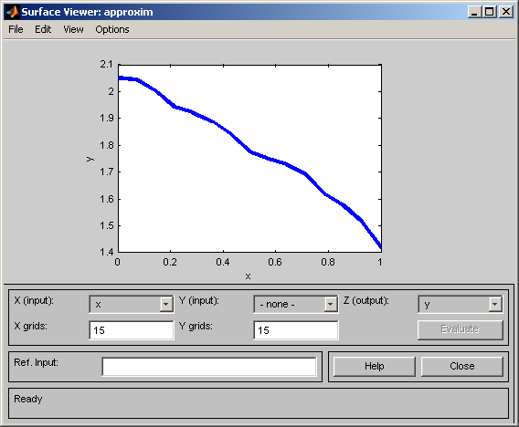Open the Options menu
Image resolution: width=519 pixels, height=427 pixels.
coord(112,29)
